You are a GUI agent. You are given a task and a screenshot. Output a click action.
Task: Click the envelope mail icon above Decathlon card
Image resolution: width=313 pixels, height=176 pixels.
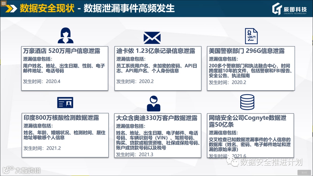point(152,38)
